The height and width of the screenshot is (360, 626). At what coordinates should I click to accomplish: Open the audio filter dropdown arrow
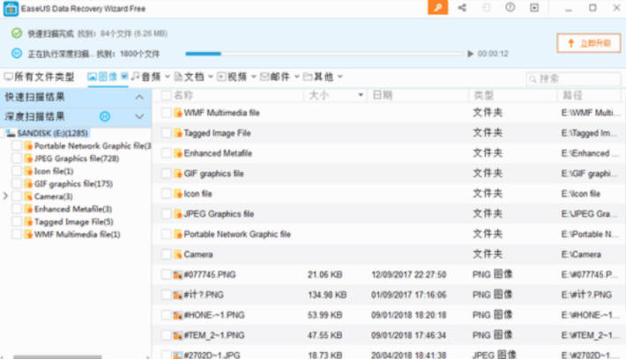[x=168, y=77]
